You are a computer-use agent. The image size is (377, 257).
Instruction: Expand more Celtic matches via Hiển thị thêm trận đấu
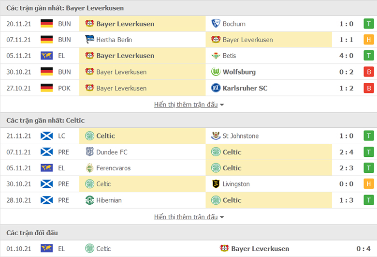click(188, 217)
